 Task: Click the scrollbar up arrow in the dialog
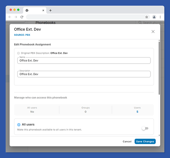click(x=159, y=40)
